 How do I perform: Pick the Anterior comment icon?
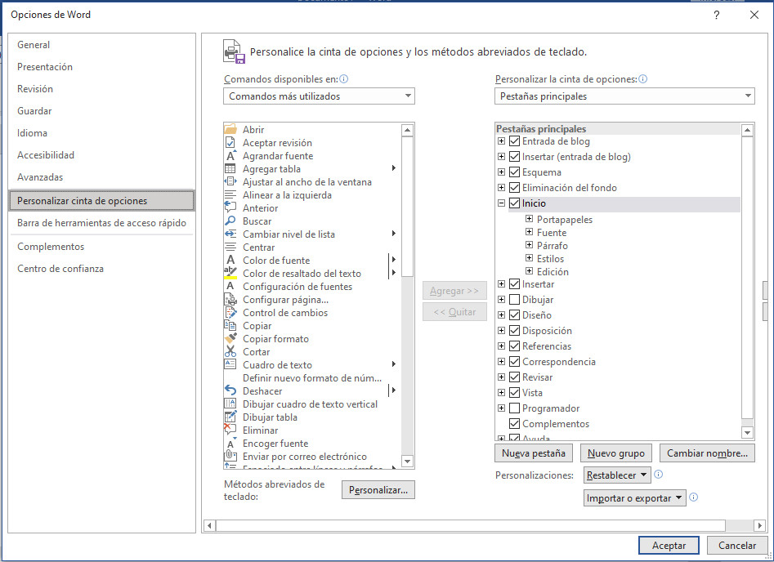[x=230, y=208]
